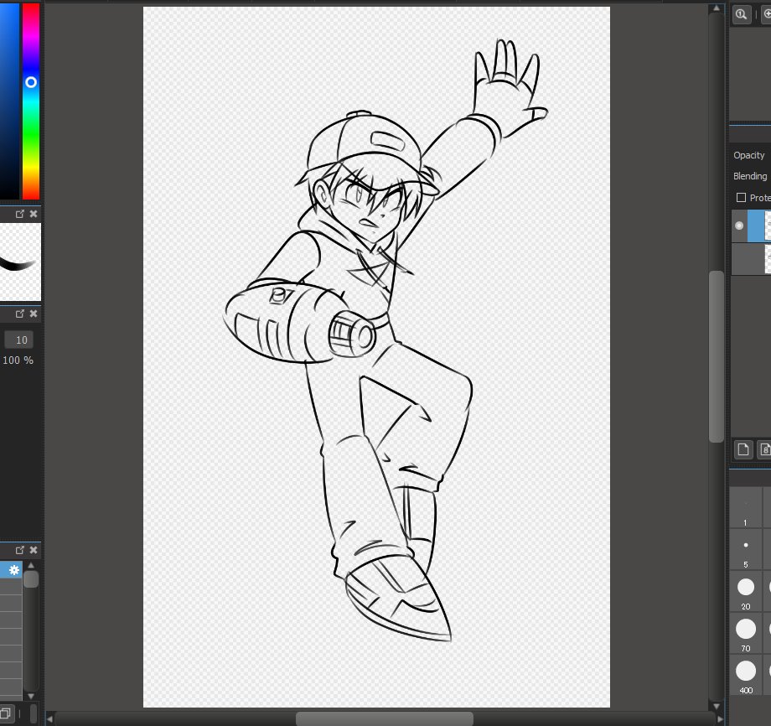
Task: Close the brush size control panel
Action: [34, 314]
